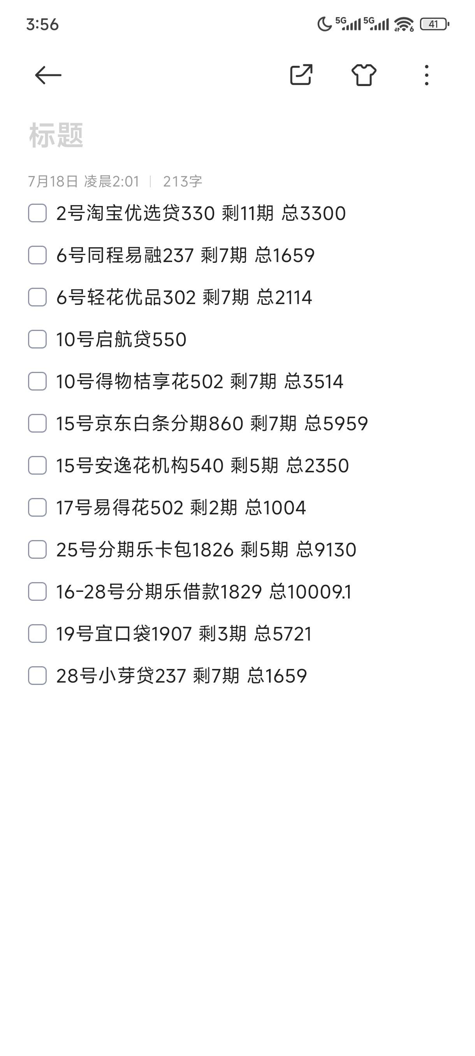The width and height of the screenshot is (475, 1056).
Task: Check the 17号易得花502 checkbox
Action: point(37,507)
